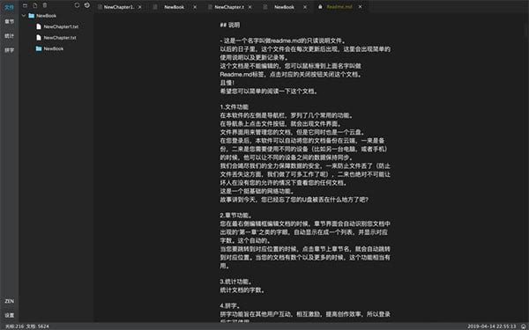
Task: Open the 章节 chapters panel in sidebar
Action: tap(9, 21)
